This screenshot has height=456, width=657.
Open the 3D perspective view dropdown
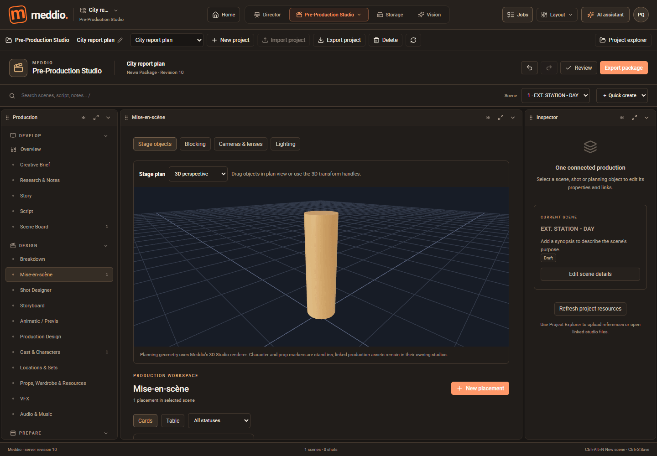point(198,174)
